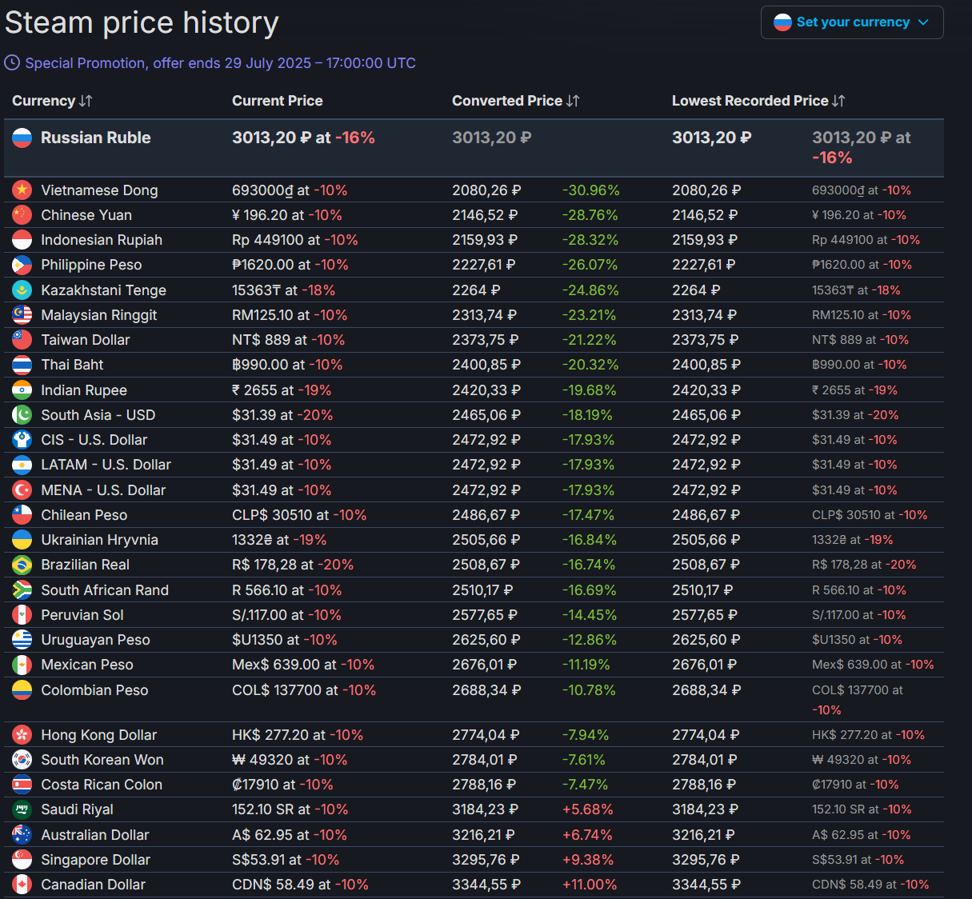This screenshot has height=899, width=972.
Task: Click the Thailand flag icon
Action: [22, 365]
